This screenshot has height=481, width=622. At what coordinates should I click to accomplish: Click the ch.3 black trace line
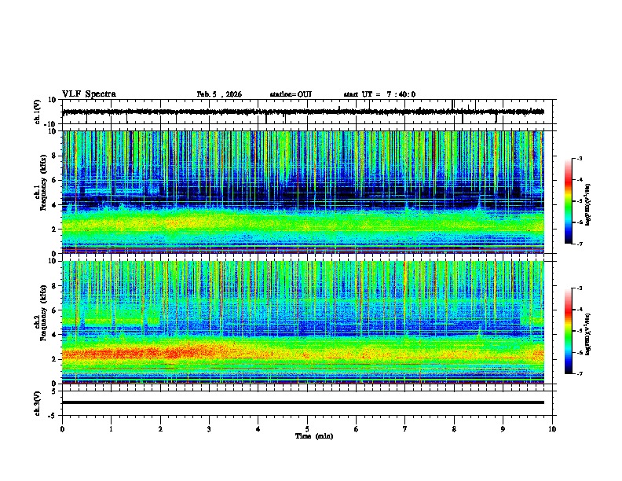[x=303, y=402]
